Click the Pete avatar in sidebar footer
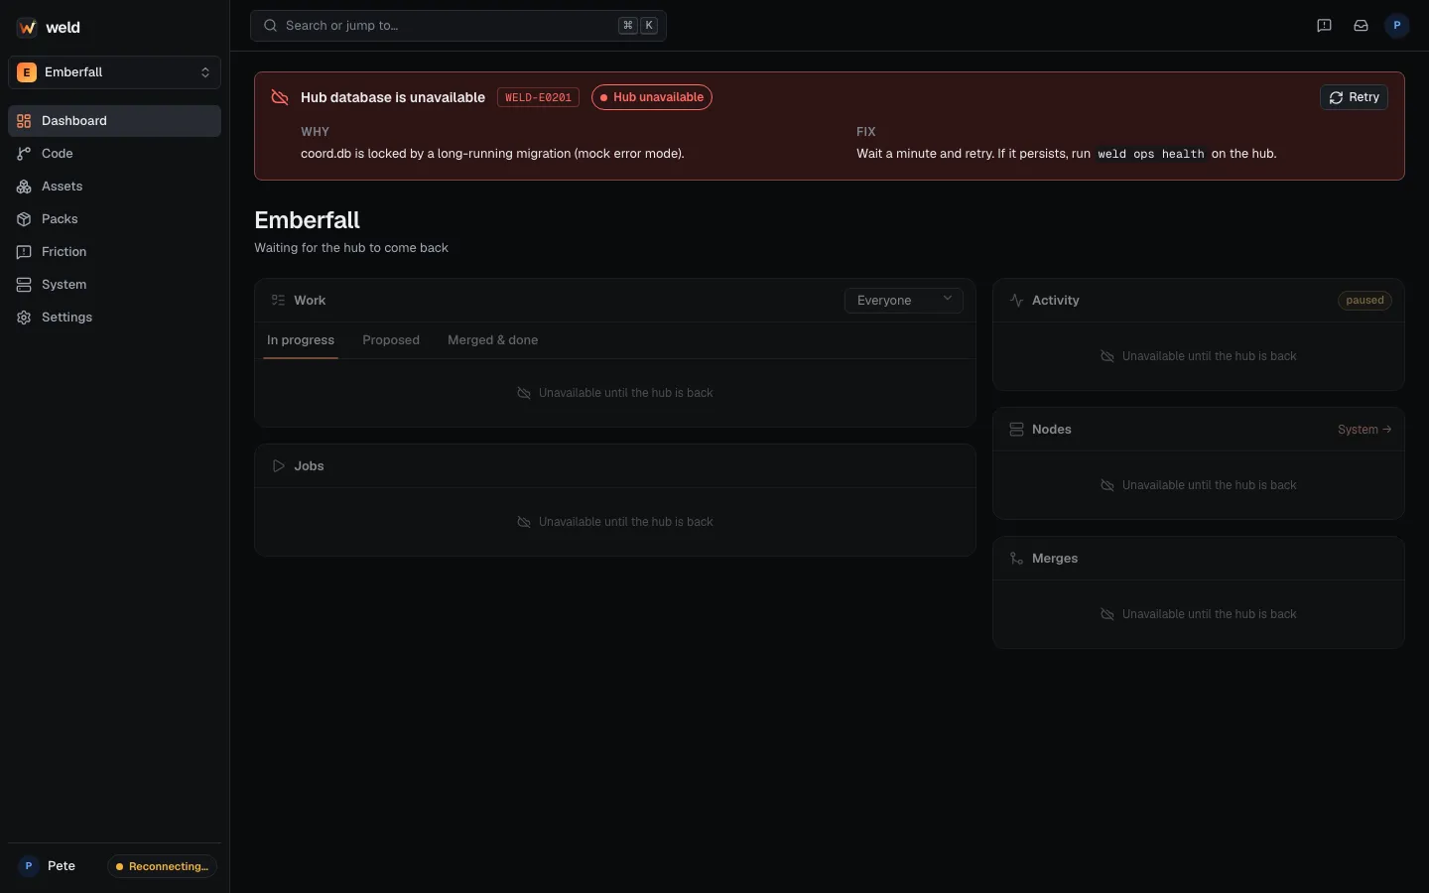 click(x=29, y=866)
